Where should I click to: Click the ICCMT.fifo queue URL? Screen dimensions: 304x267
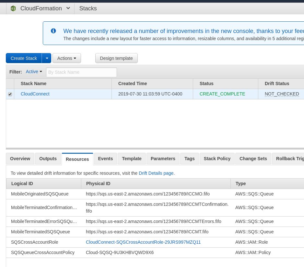click(147, 232)
